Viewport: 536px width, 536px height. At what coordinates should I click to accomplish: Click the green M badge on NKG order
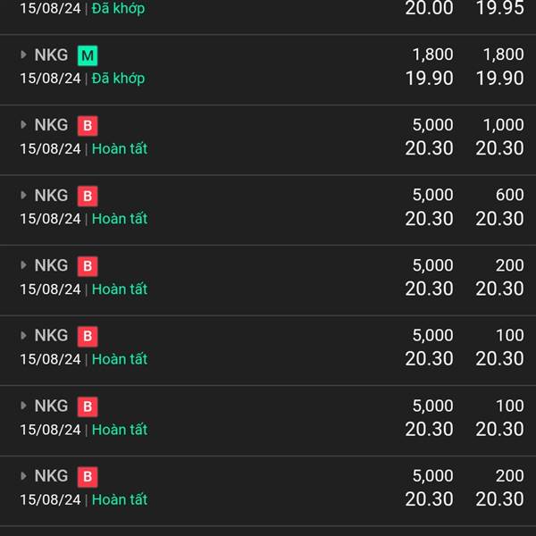88,55
